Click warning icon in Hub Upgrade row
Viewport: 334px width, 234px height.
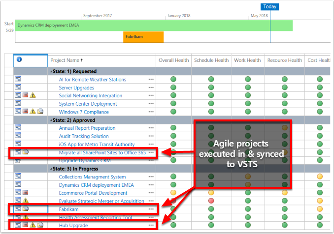pos(33,225)
